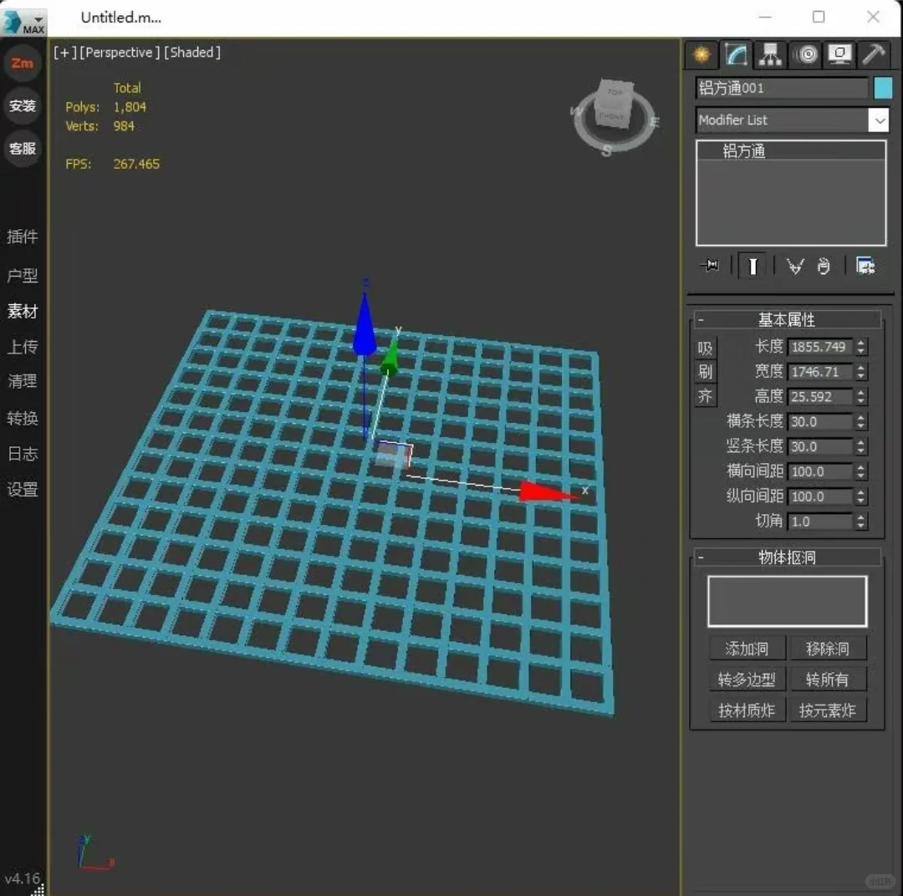Toggle the Show End Result icon
Viewport: 903px width, 896px height.
752,266
